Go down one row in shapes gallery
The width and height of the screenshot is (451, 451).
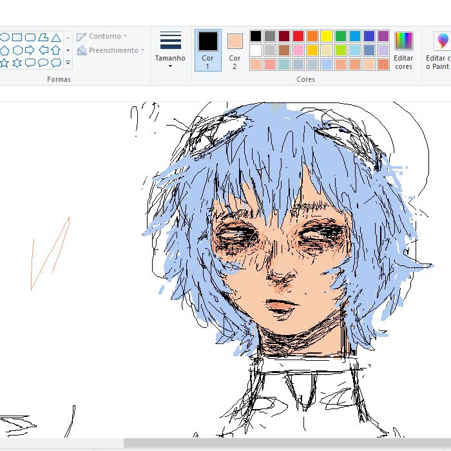click(x=68, y=50)
